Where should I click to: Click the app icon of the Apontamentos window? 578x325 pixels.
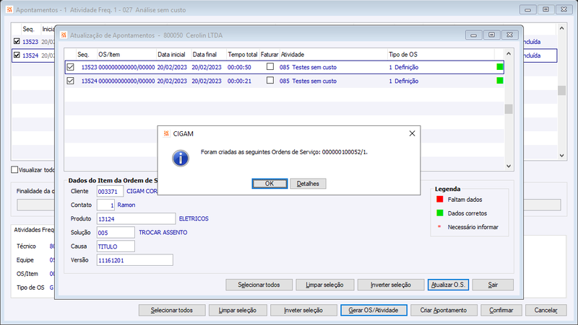[x=9, y=9]
